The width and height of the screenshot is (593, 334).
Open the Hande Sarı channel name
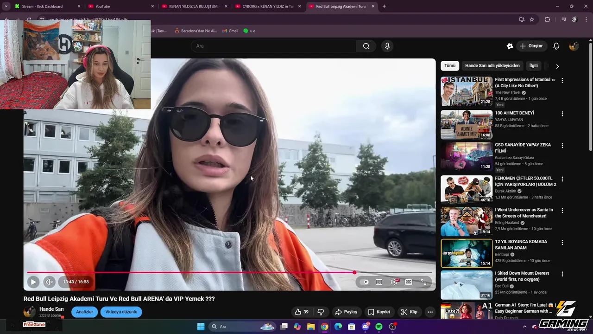coord(51,309)
